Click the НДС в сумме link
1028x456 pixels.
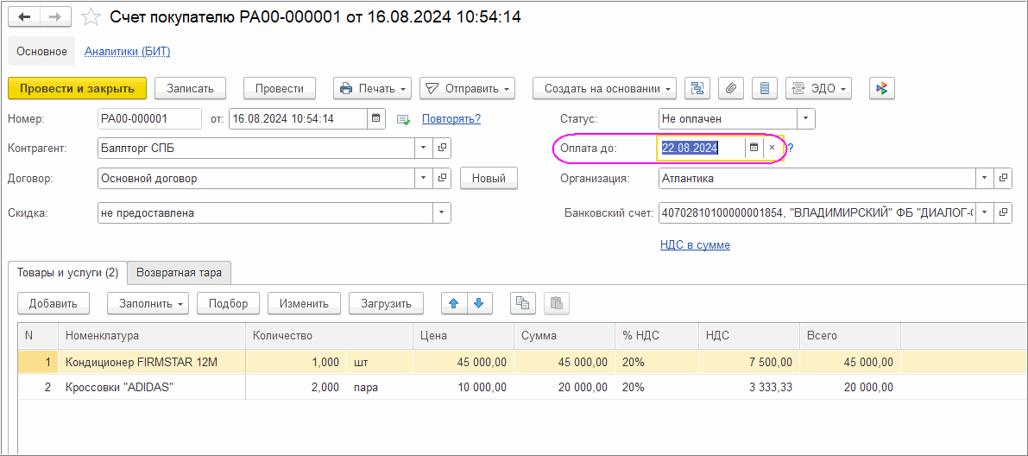point(695,245)
